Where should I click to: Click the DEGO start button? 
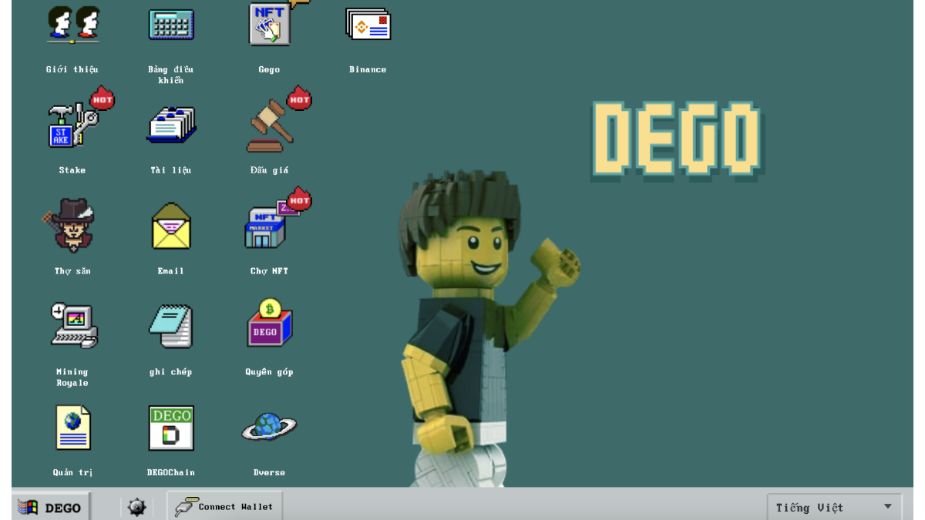[x=52, y=507]
